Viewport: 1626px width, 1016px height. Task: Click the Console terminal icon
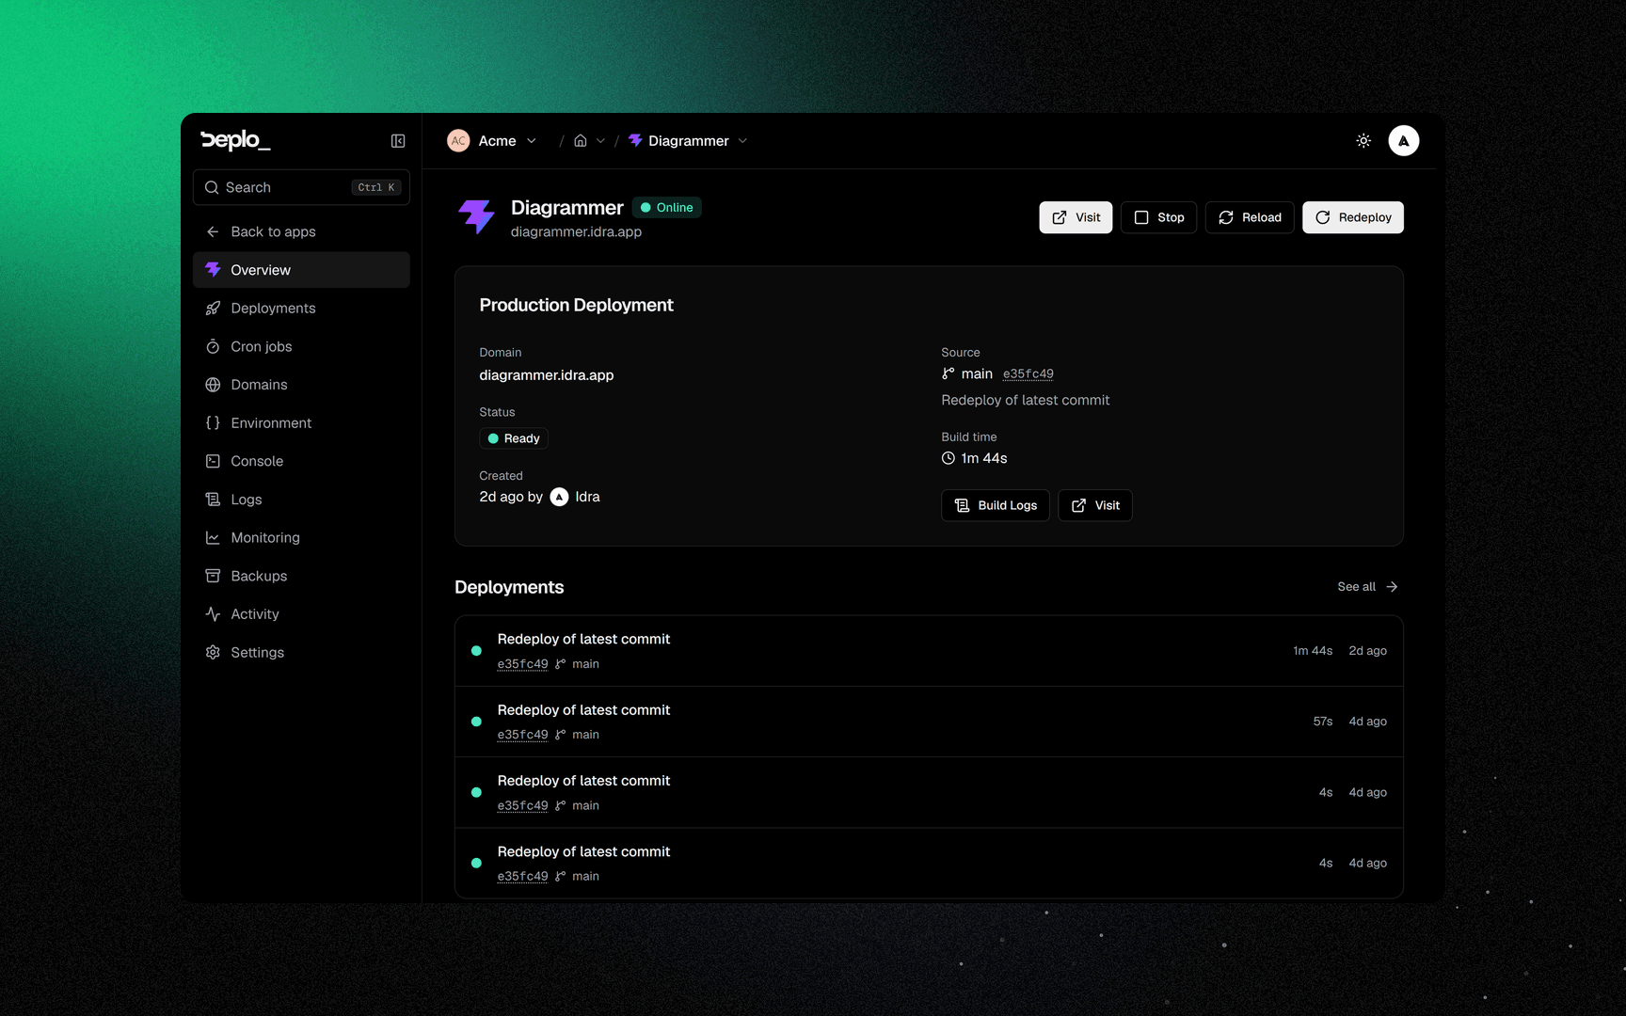(213, 461)
